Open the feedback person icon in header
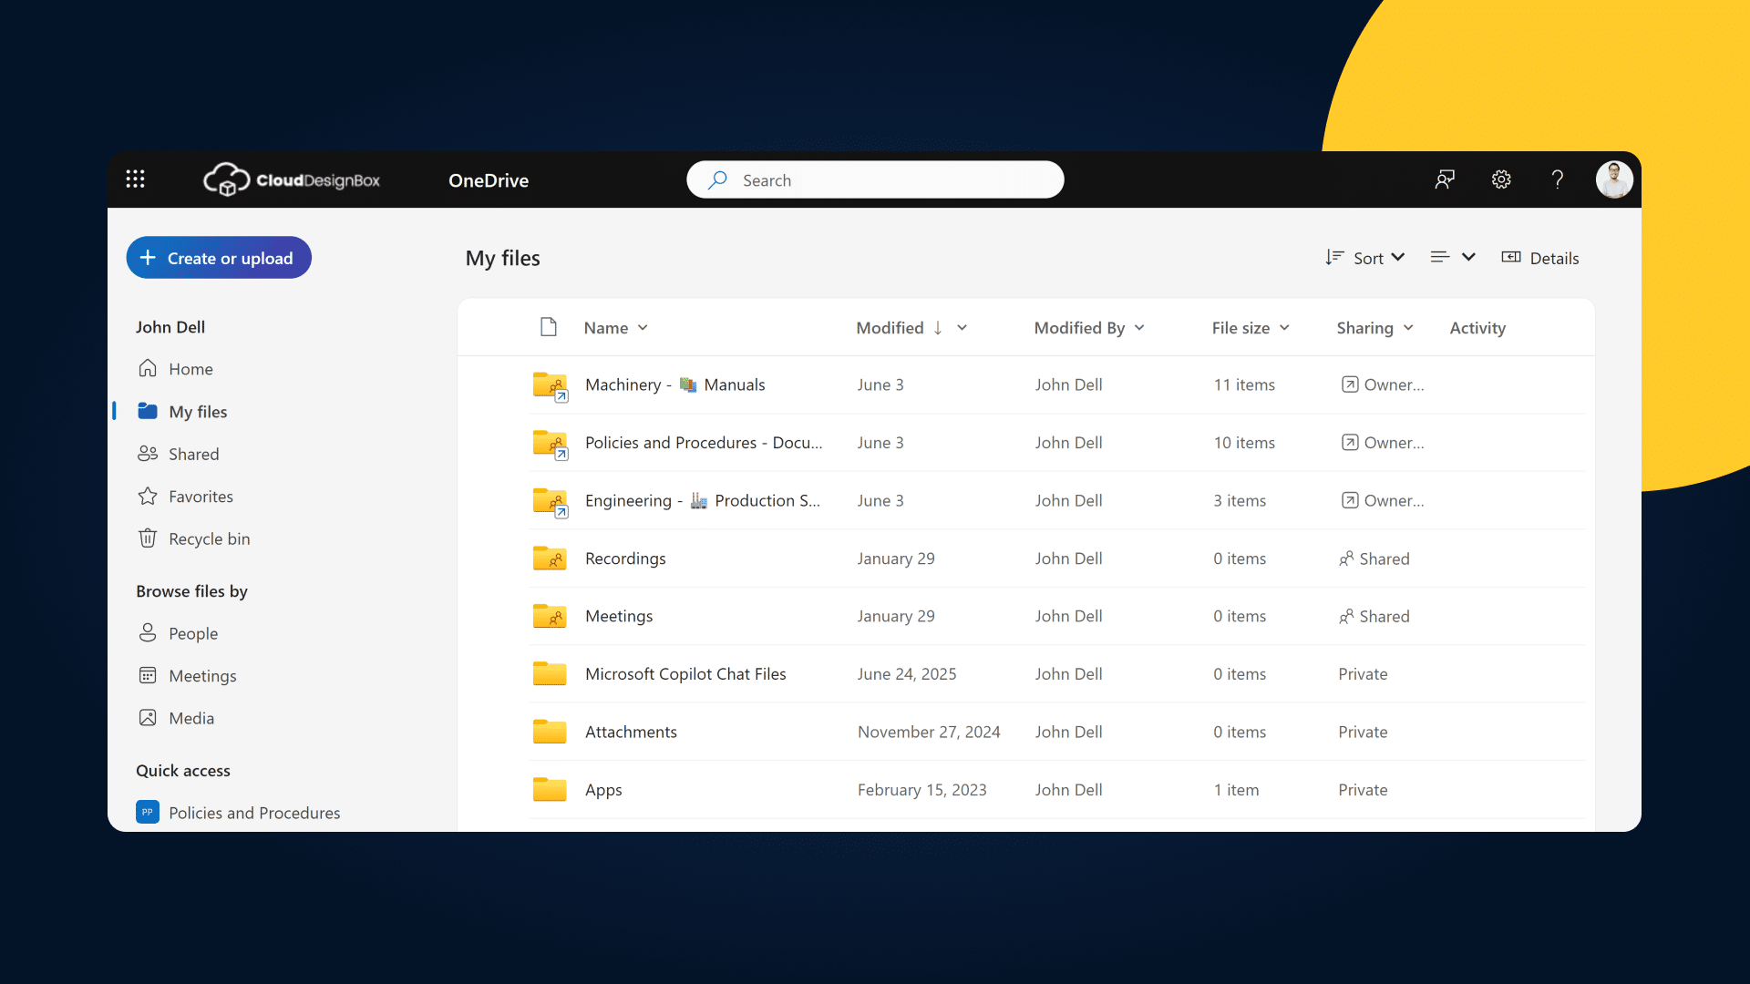Viewport: 1750px width, 984px height. (x=1445, y=179)
